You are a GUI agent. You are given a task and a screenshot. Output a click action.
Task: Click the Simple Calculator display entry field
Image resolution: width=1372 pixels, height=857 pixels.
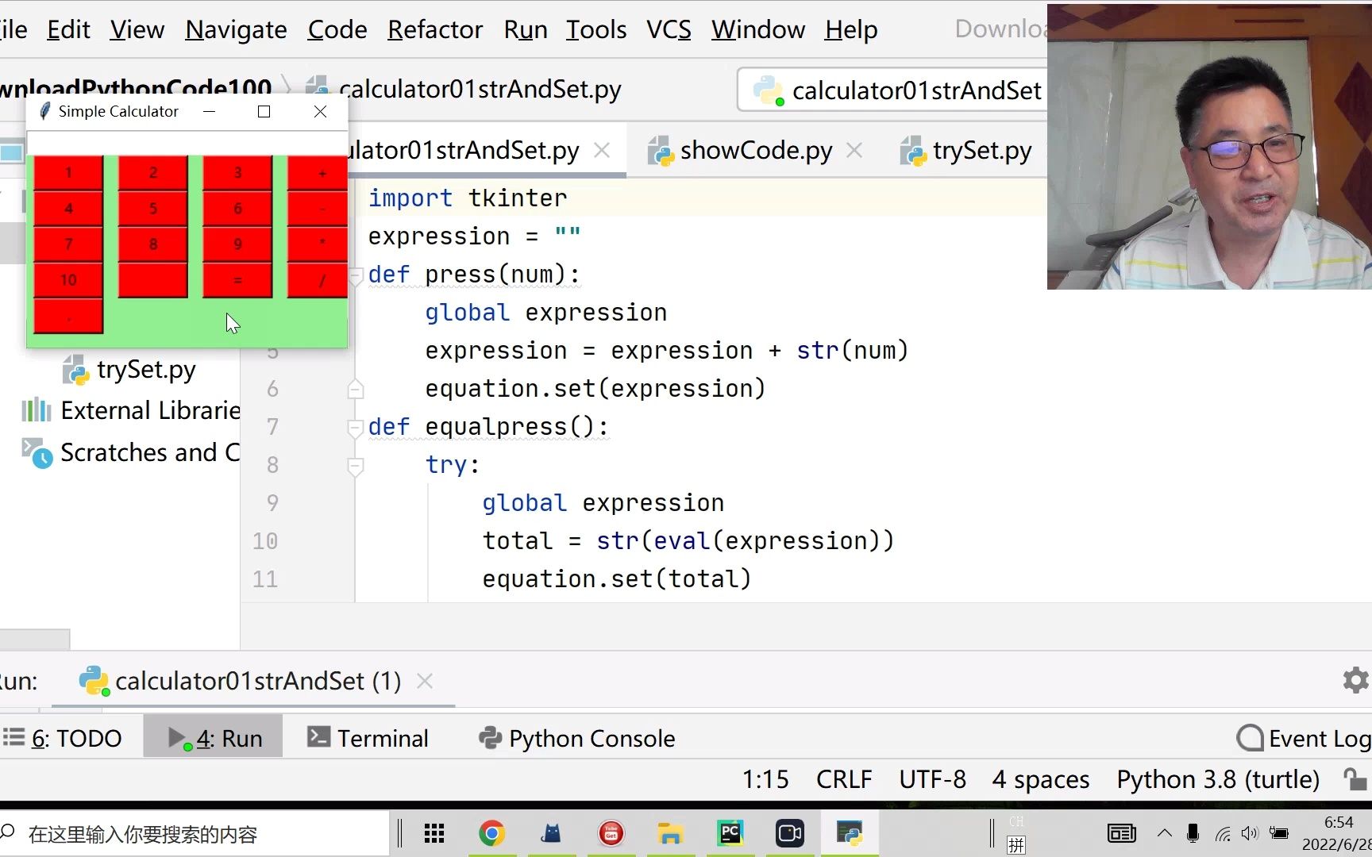[x=187, y=143]
